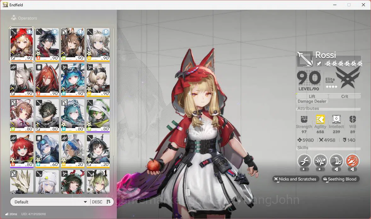Select the brown-haired girl with pink bow, level 80
Viewport: 371px width, 219px height.
pyautogui.click(x=21, y=115)
